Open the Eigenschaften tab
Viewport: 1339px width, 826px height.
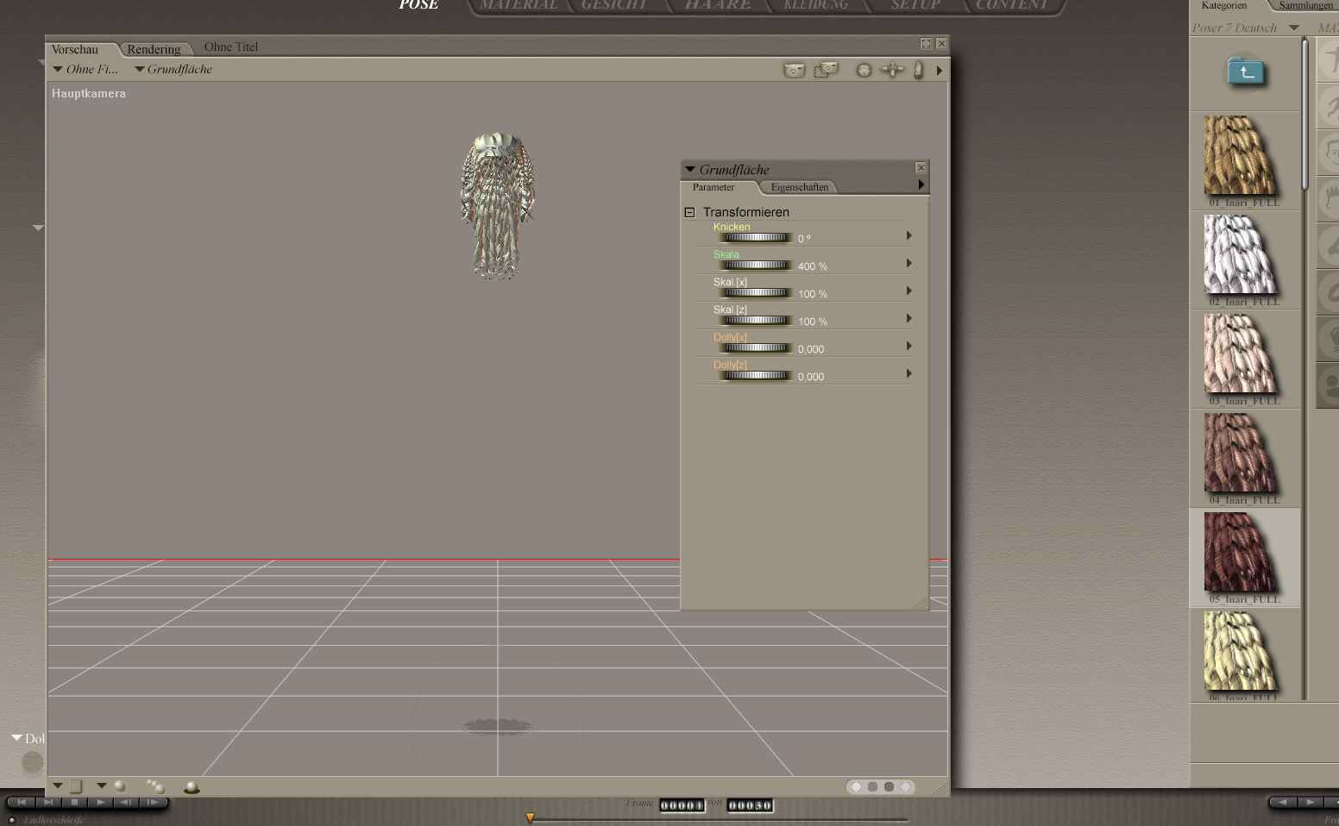click(x=799, y=187)
